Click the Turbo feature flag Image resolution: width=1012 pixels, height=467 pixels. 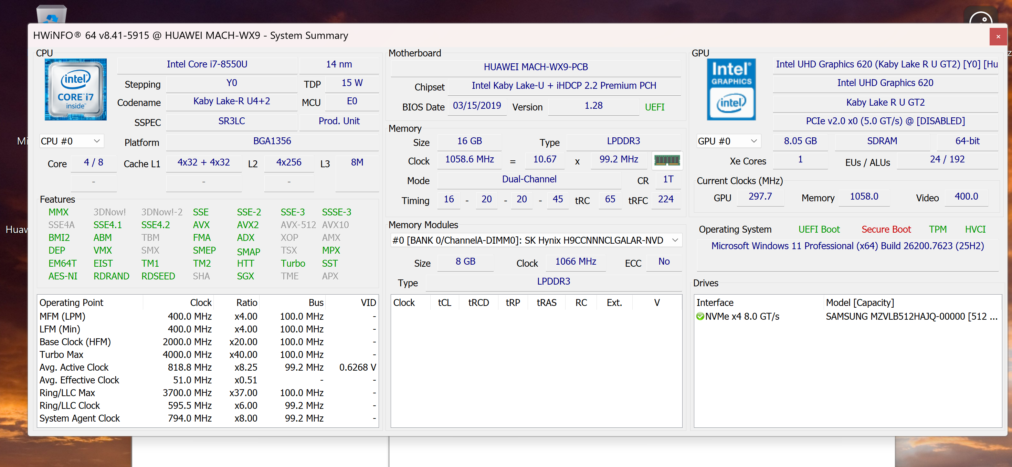click(x=293, y=263)
